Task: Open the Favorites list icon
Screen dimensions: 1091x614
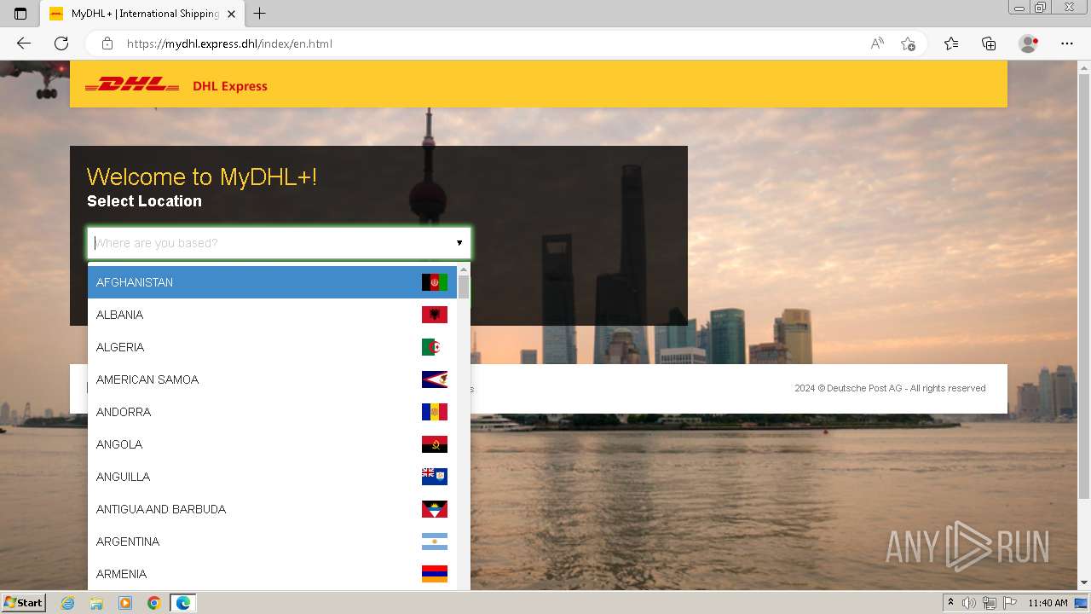Action: coord(951,43)
